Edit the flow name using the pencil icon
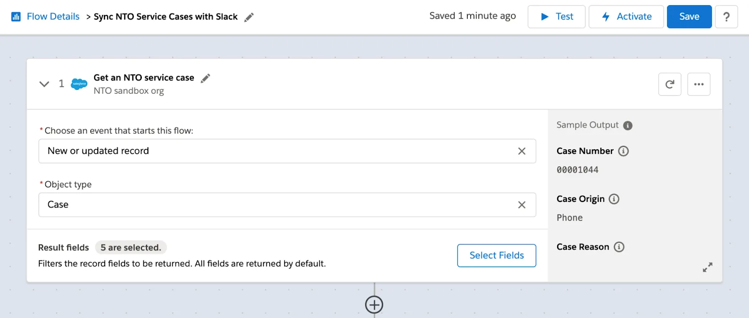The image size is (749, 318). [x=249, y=16]
